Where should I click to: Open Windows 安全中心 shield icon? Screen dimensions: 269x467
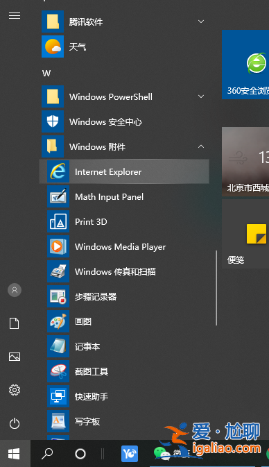(53, 121)
